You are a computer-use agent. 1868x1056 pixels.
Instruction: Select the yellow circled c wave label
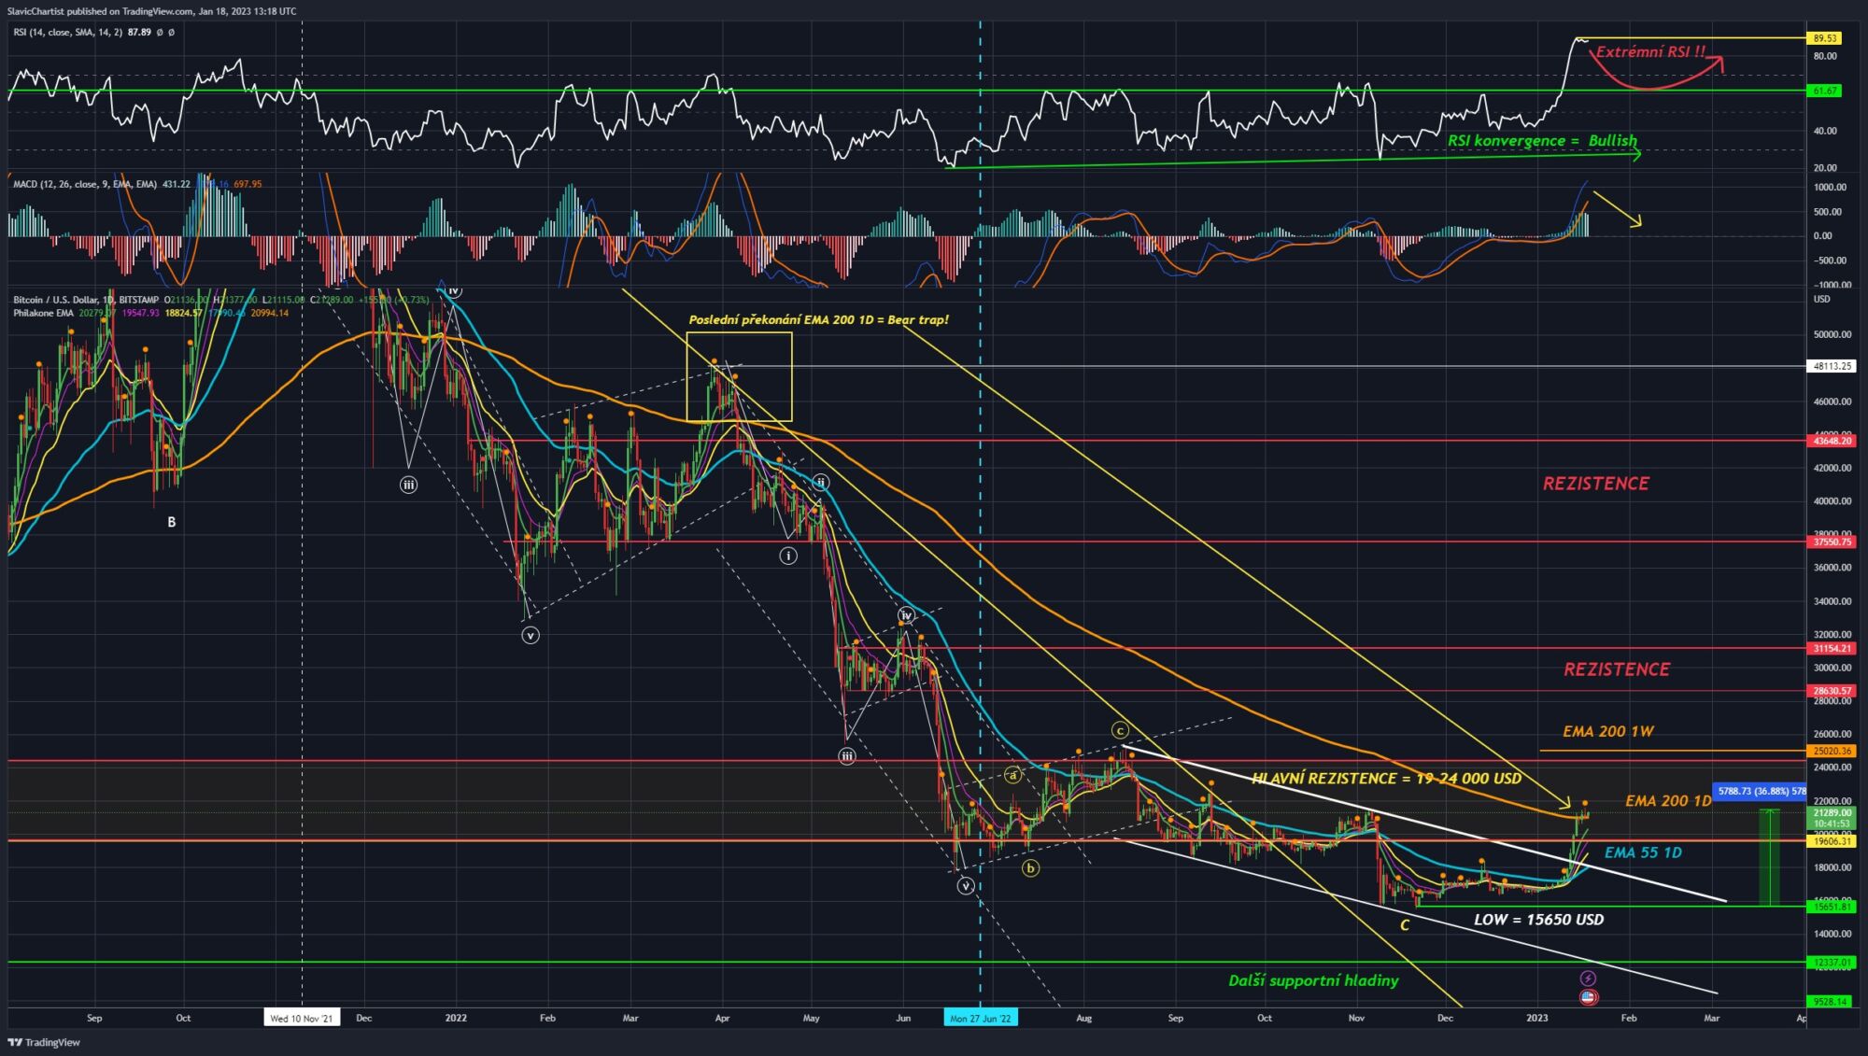(x=1120, y=730)
